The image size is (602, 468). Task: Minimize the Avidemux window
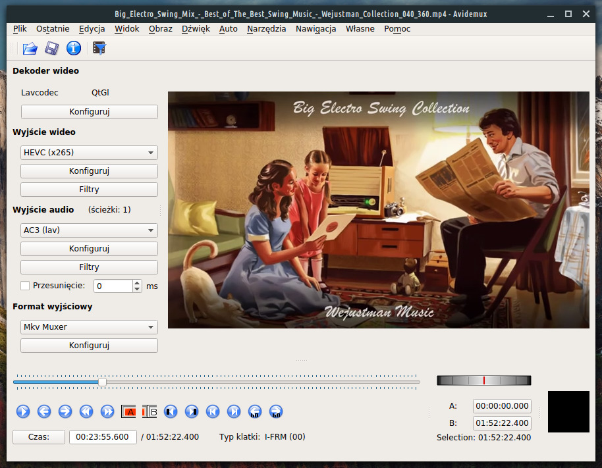tap(551, 14)
